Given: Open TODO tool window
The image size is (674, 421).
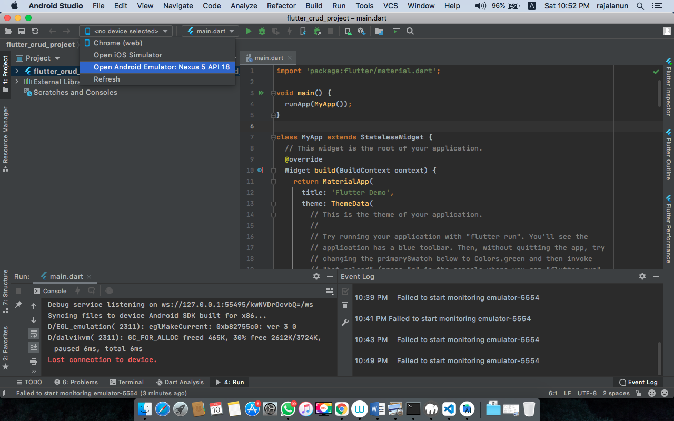Looking at the screenshot, I should point(29,382).
